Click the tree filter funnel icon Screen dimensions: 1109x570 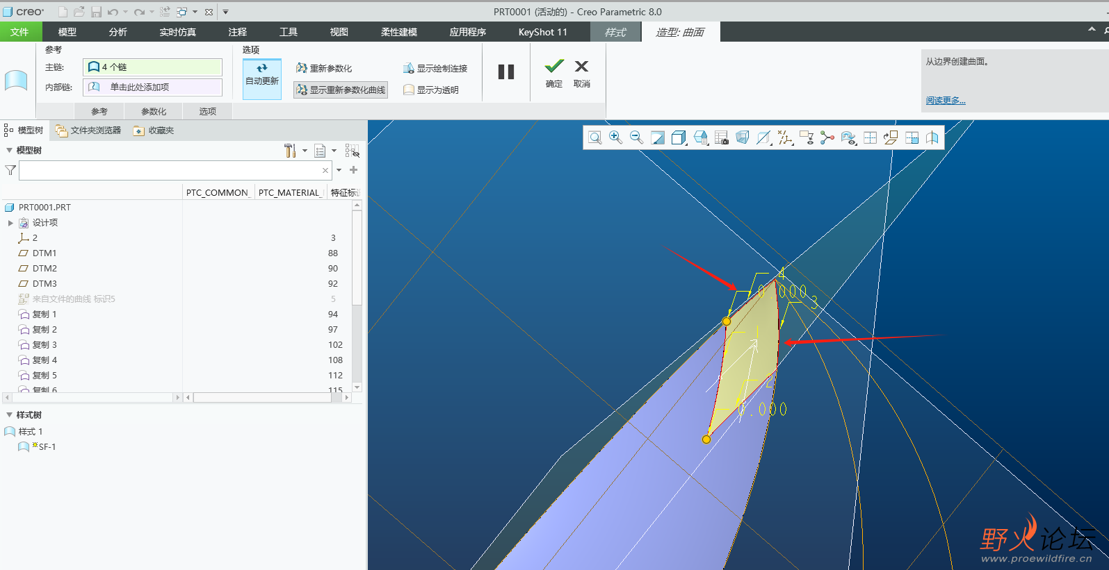click(10, 170)
